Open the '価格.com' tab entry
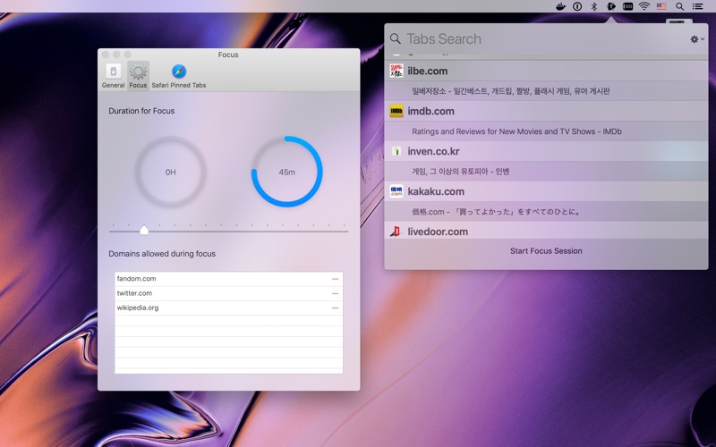Screen dimensions: 716x447 tap(546, 211)
